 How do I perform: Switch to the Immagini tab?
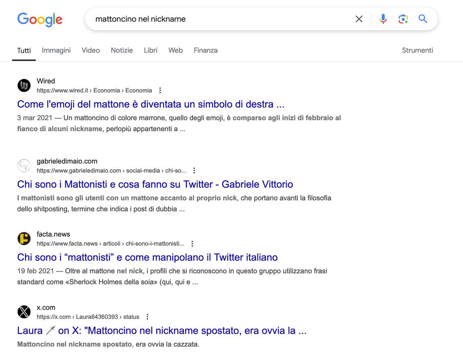coord(56,50)
